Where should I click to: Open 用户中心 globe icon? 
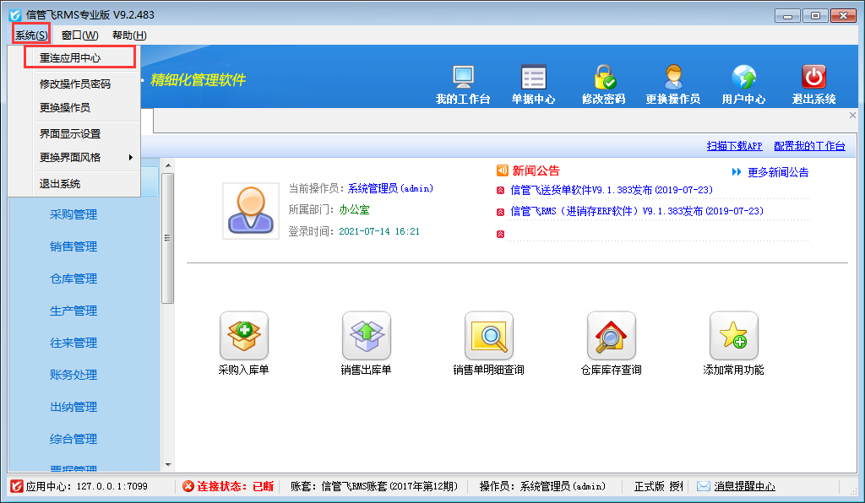(743, 78)
